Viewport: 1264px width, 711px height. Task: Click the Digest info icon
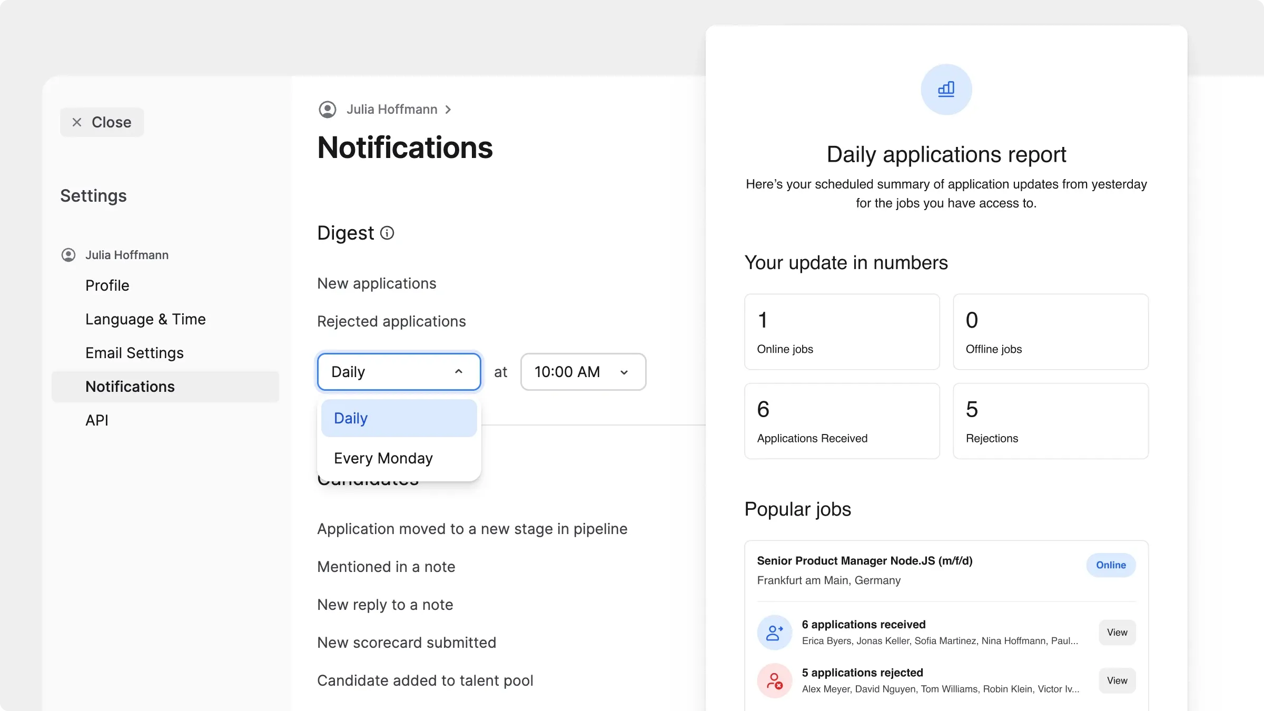[387, 233]
